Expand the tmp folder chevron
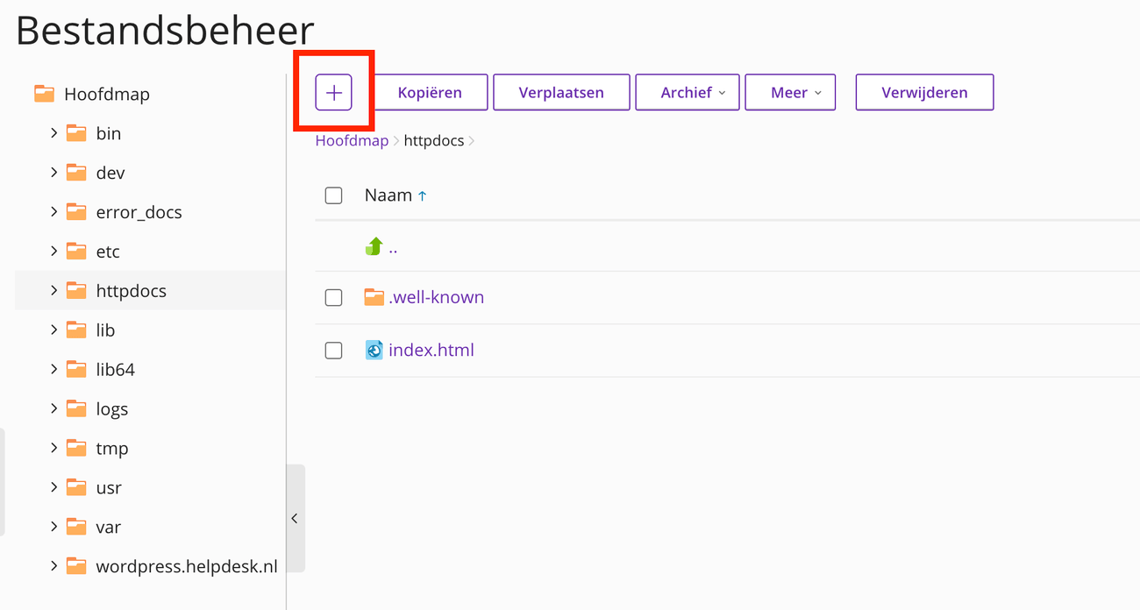1140x610 pixels. pyautogui.click(x=54, y=448)
